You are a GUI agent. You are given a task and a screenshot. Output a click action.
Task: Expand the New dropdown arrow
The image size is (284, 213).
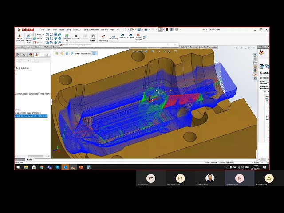coord(43,35)
